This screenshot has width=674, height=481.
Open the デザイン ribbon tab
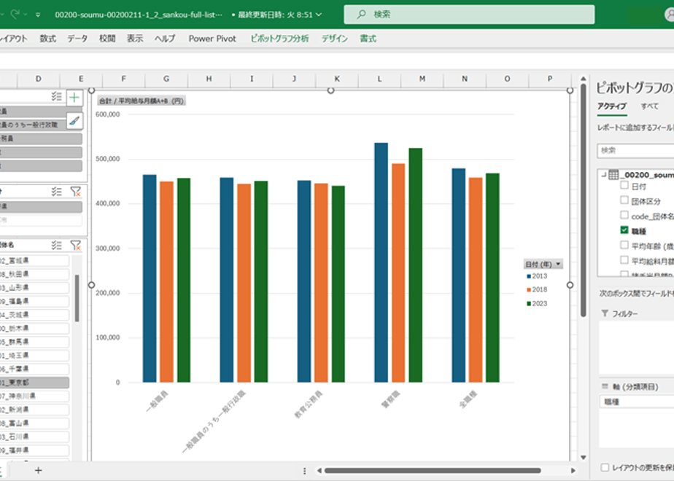coord(335,39)
